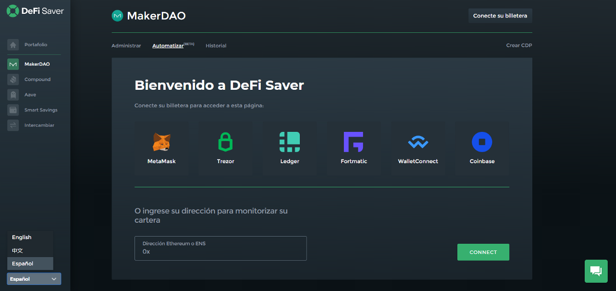Select Español in the language list

(x=30, y=264)
